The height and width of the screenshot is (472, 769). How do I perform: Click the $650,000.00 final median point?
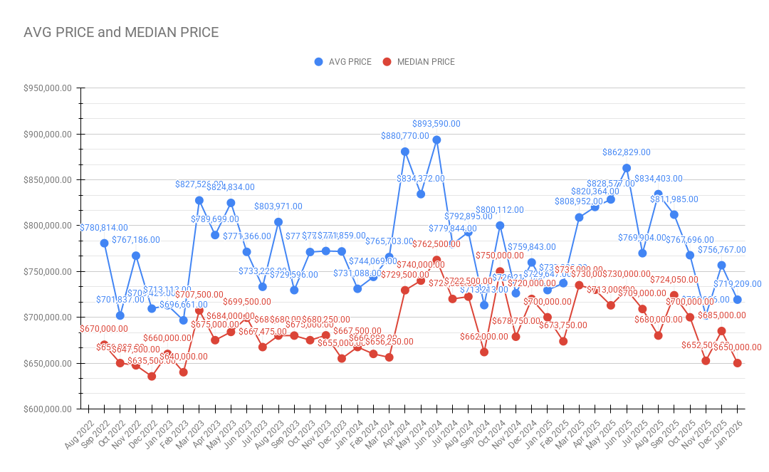[x=738, y=363]
